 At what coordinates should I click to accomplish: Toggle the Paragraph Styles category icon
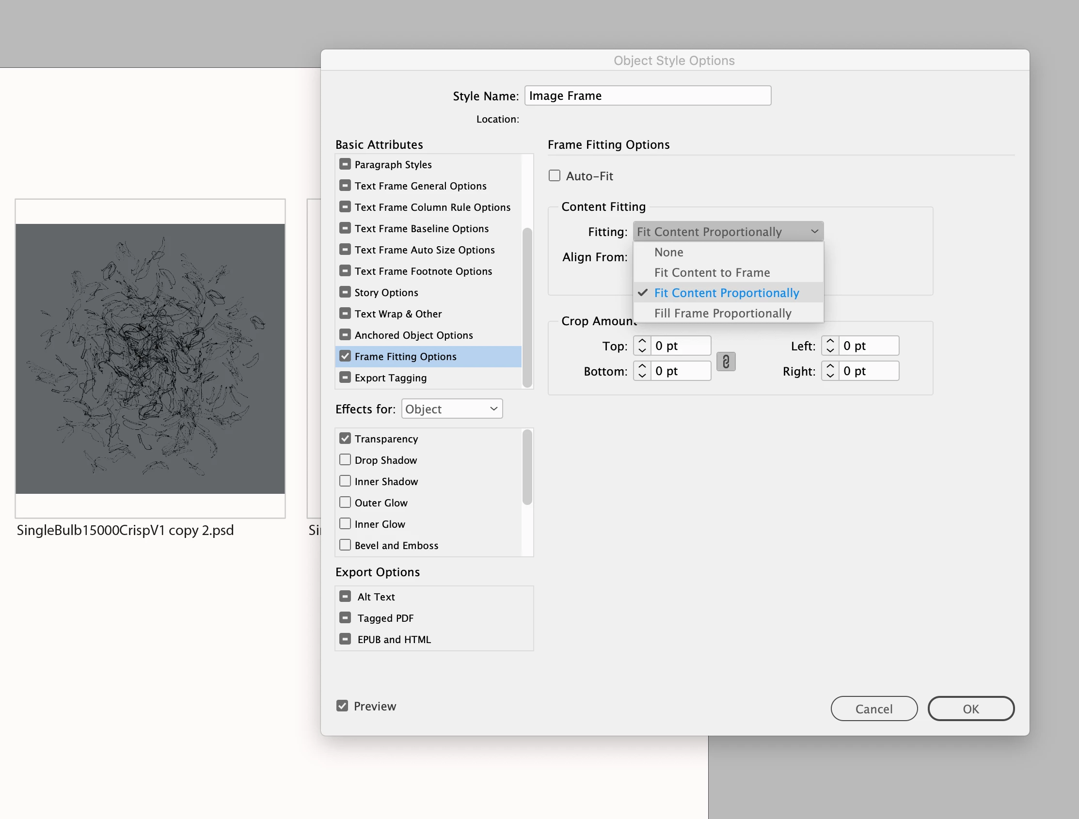[345, 164]
